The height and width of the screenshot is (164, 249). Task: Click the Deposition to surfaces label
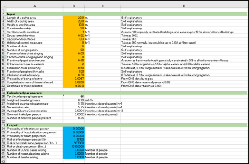click(x=21, y=39)
